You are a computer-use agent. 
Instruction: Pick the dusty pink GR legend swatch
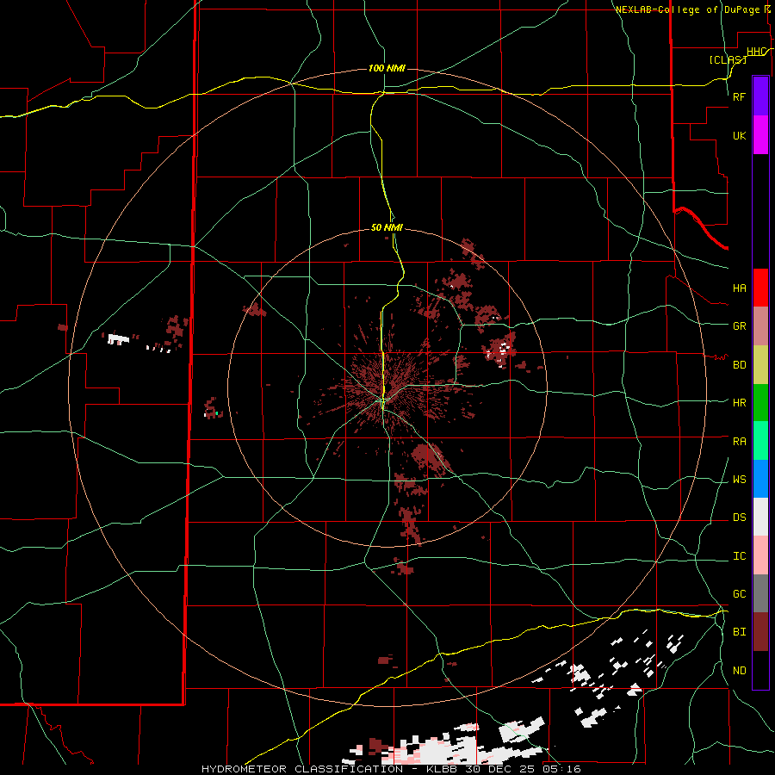pos(760,326)
